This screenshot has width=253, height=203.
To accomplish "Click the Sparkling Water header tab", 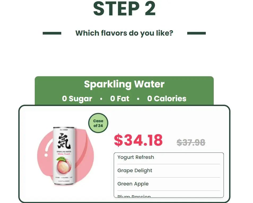I will click(124, 91).
